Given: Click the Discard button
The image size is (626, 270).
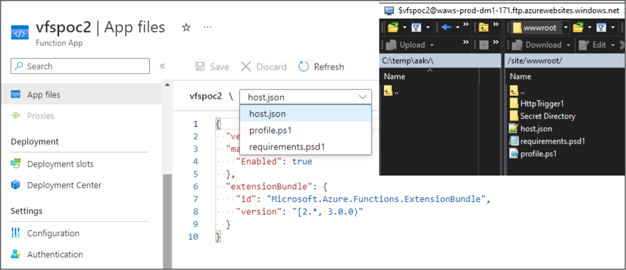Looking at the screenshot, I should [264, 66].
